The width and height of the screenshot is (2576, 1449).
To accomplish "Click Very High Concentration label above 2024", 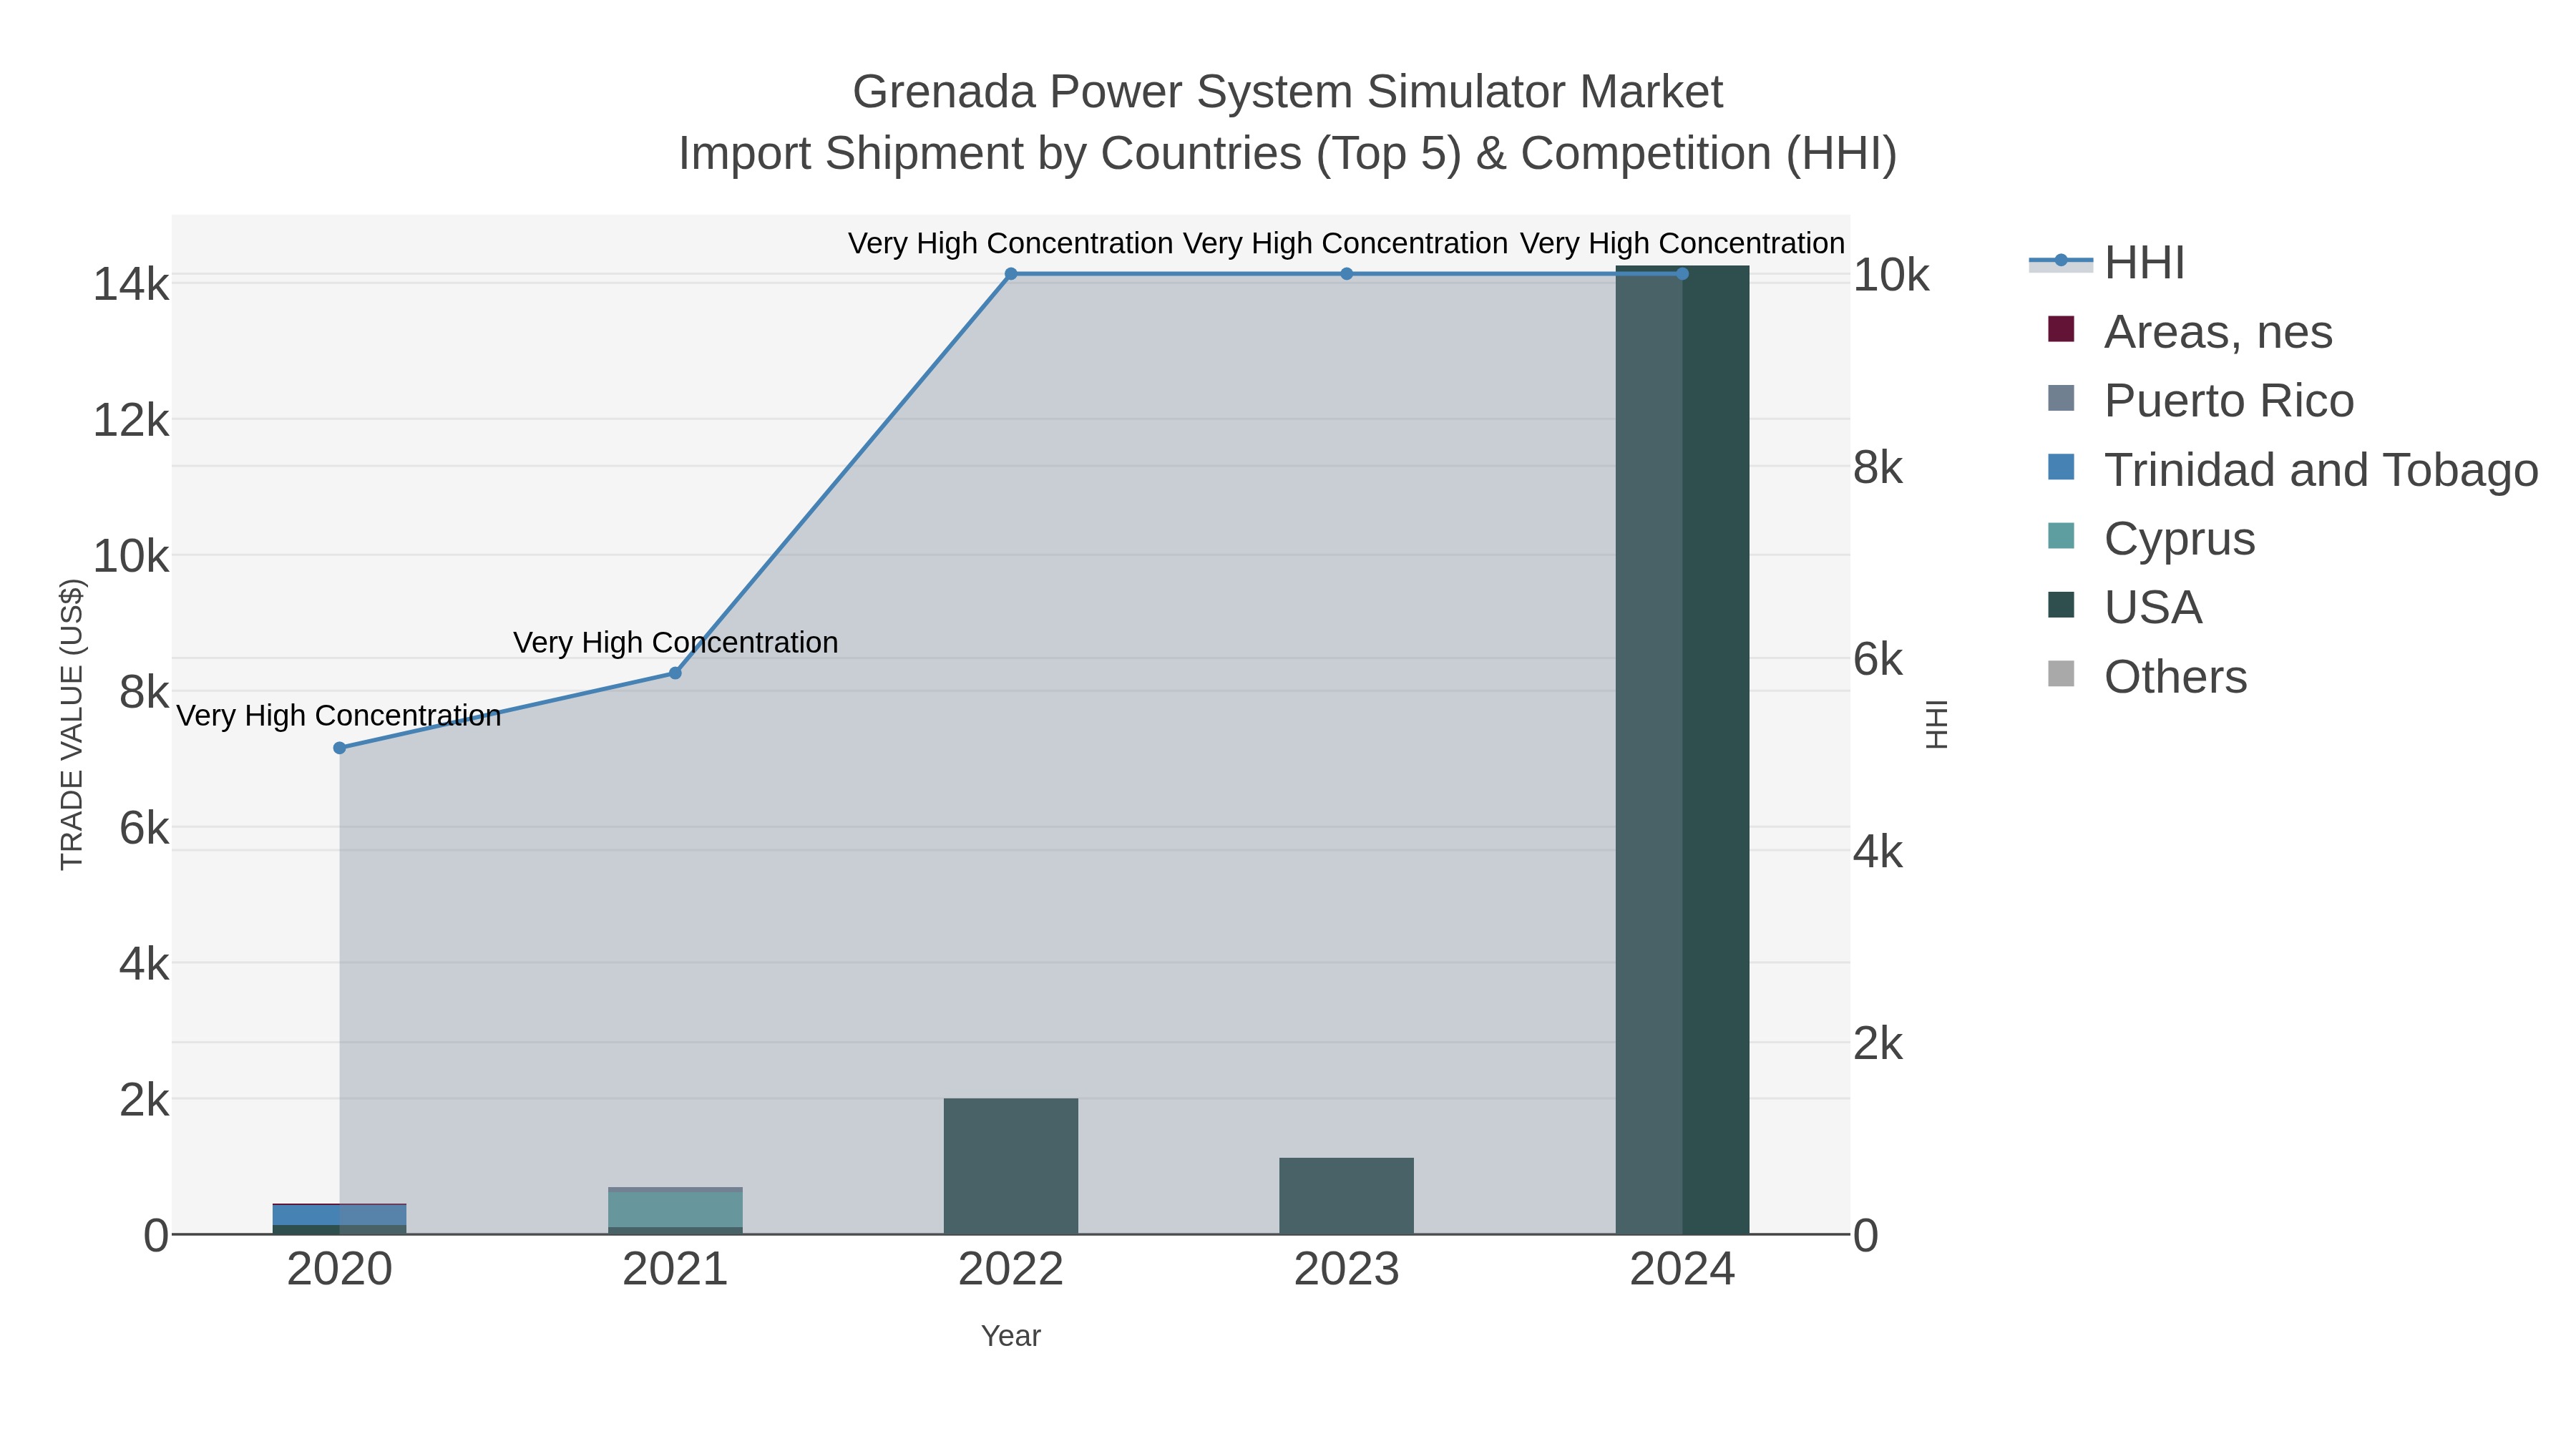I will 1682,243.
